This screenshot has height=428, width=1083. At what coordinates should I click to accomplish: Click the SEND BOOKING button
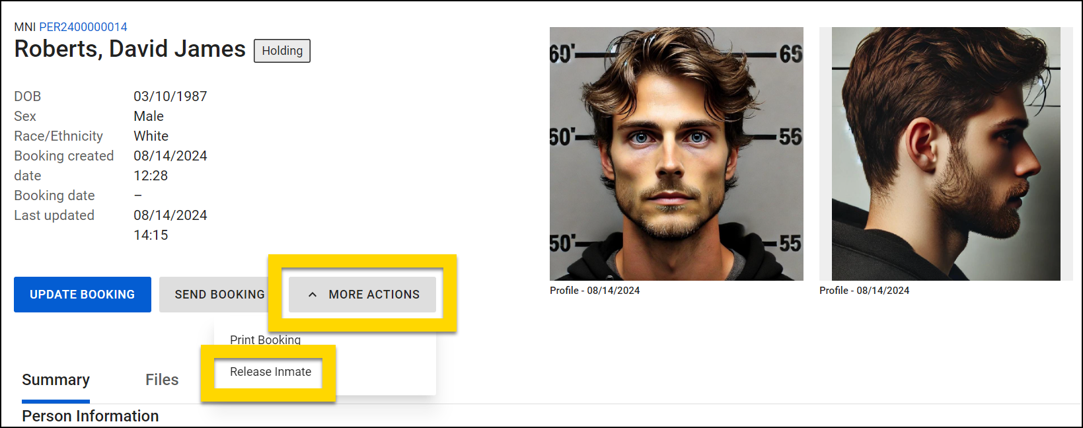click(219, 295)
